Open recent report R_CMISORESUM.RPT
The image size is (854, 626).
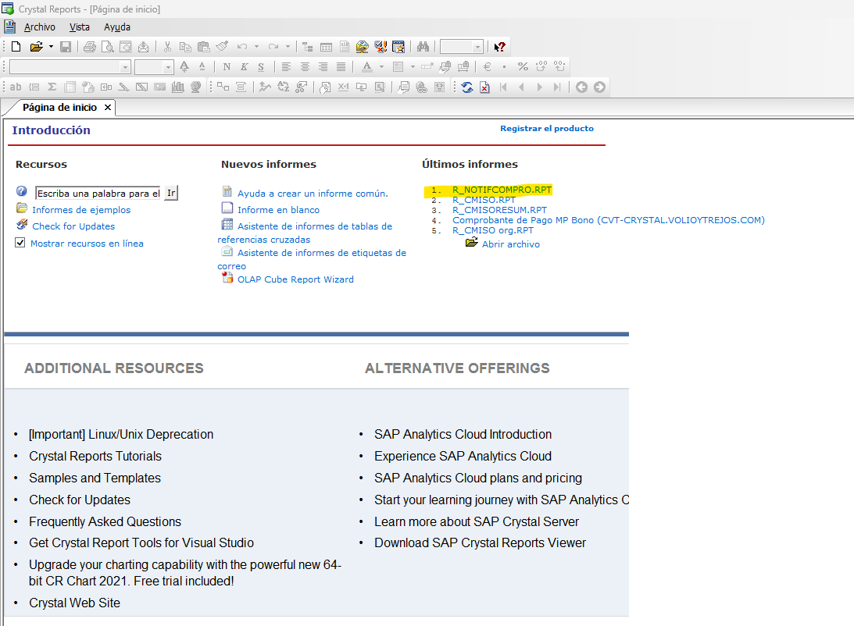point(499,210)
